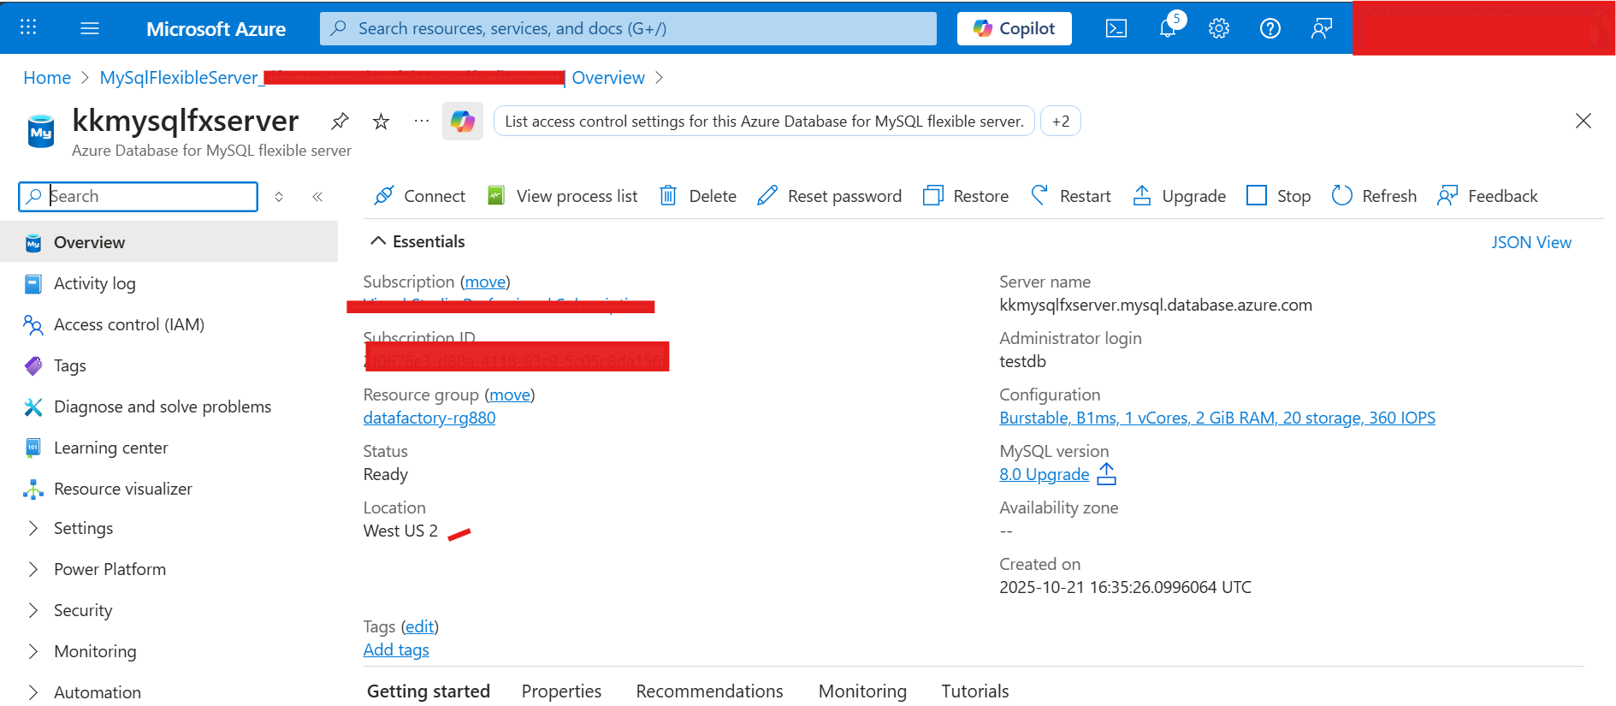1616x706 pixels.
Task: Switch to the Tutorials tab
Action: coord(975,691)
